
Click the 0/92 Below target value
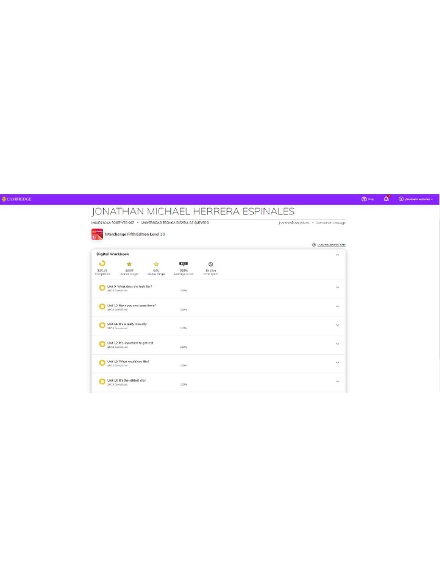click(156, 271)
